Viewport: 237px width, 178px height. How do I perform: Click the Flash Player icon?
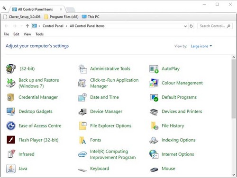[11, 140]
